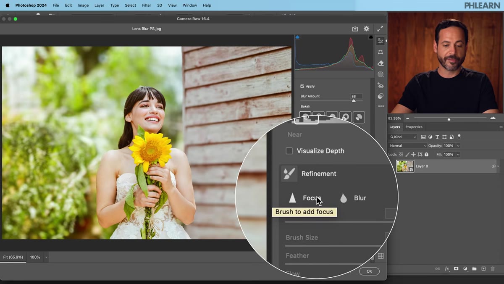
Task: Delete layer with trash icon
Action: tap(493, 268)
